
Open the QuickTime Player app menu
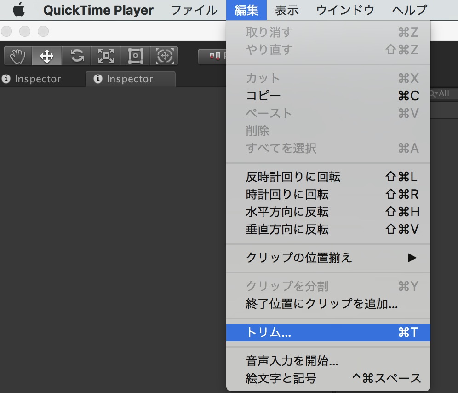click(98, 10)
